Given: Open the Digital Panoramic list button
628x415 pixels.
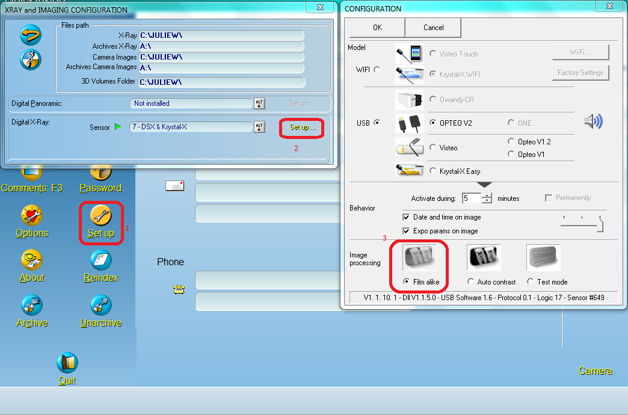Looking at the screenshot, I should point(259,103).
